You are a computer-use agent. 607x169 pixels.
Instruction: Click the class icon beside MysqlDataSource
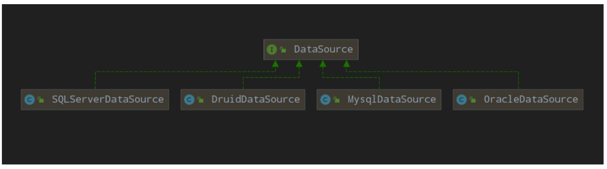[x=325, y=100]
